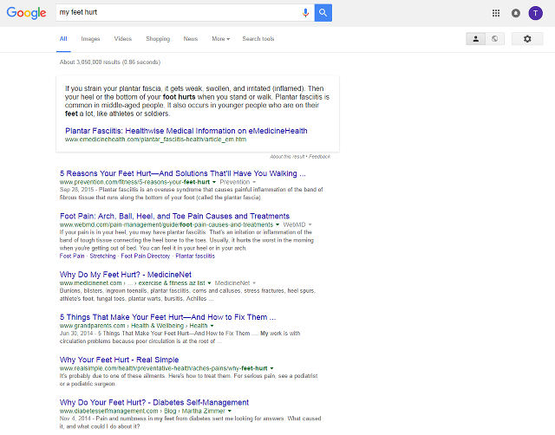Expand the More dropdown menu

pyautogui.click(x=221, y=39)
